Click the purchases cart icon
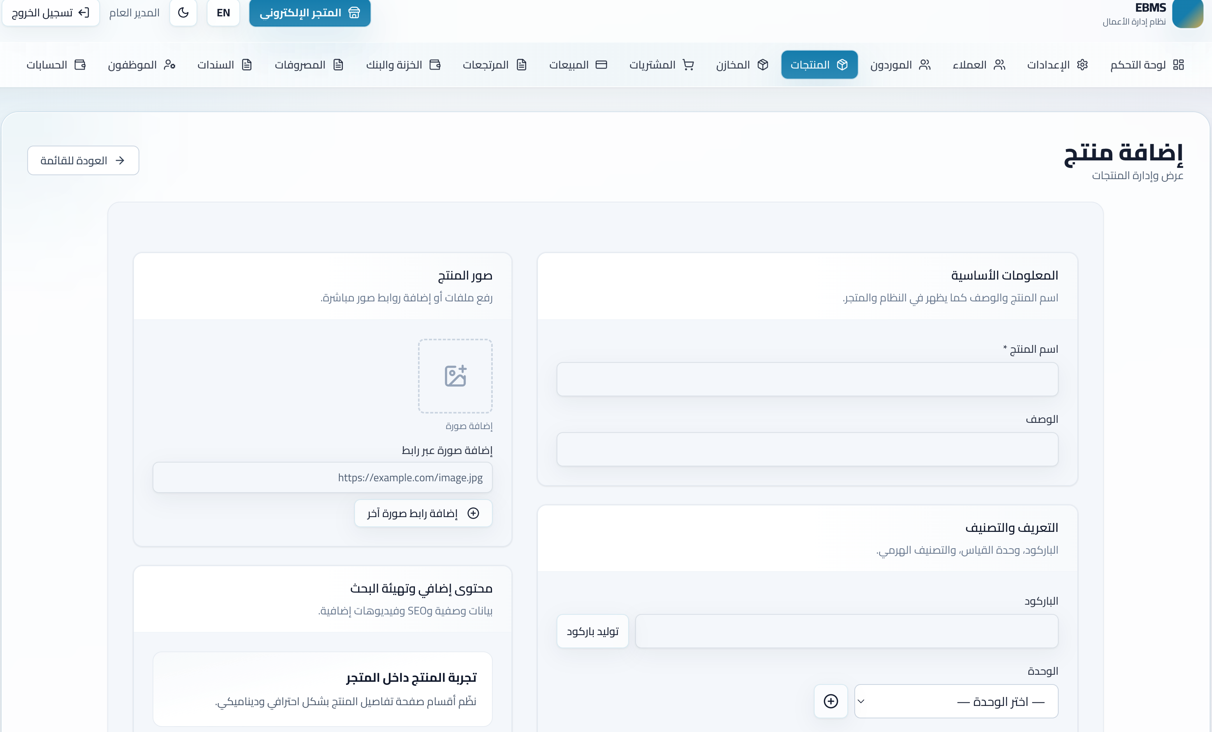The height and width of the screenshot is (732, 1212). [x=688, y=65]
